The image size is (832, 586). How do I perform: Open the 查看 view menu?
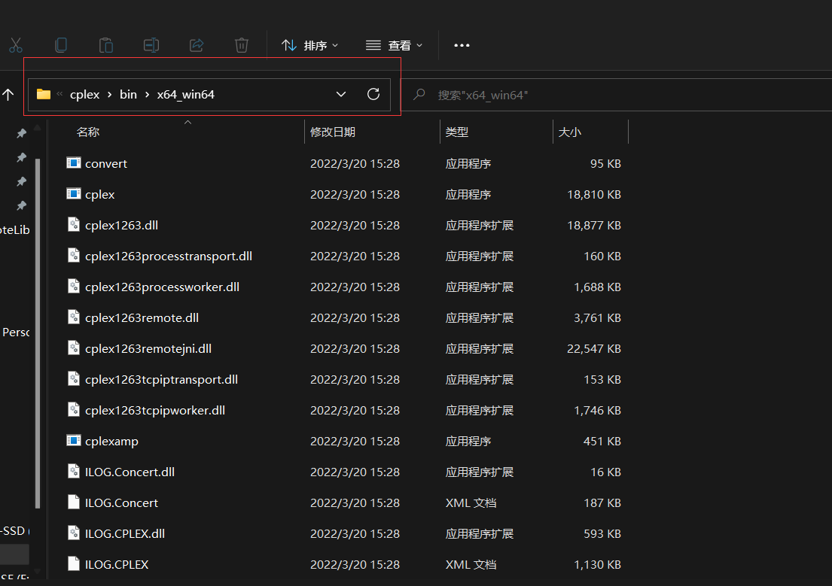pos(395,46)
